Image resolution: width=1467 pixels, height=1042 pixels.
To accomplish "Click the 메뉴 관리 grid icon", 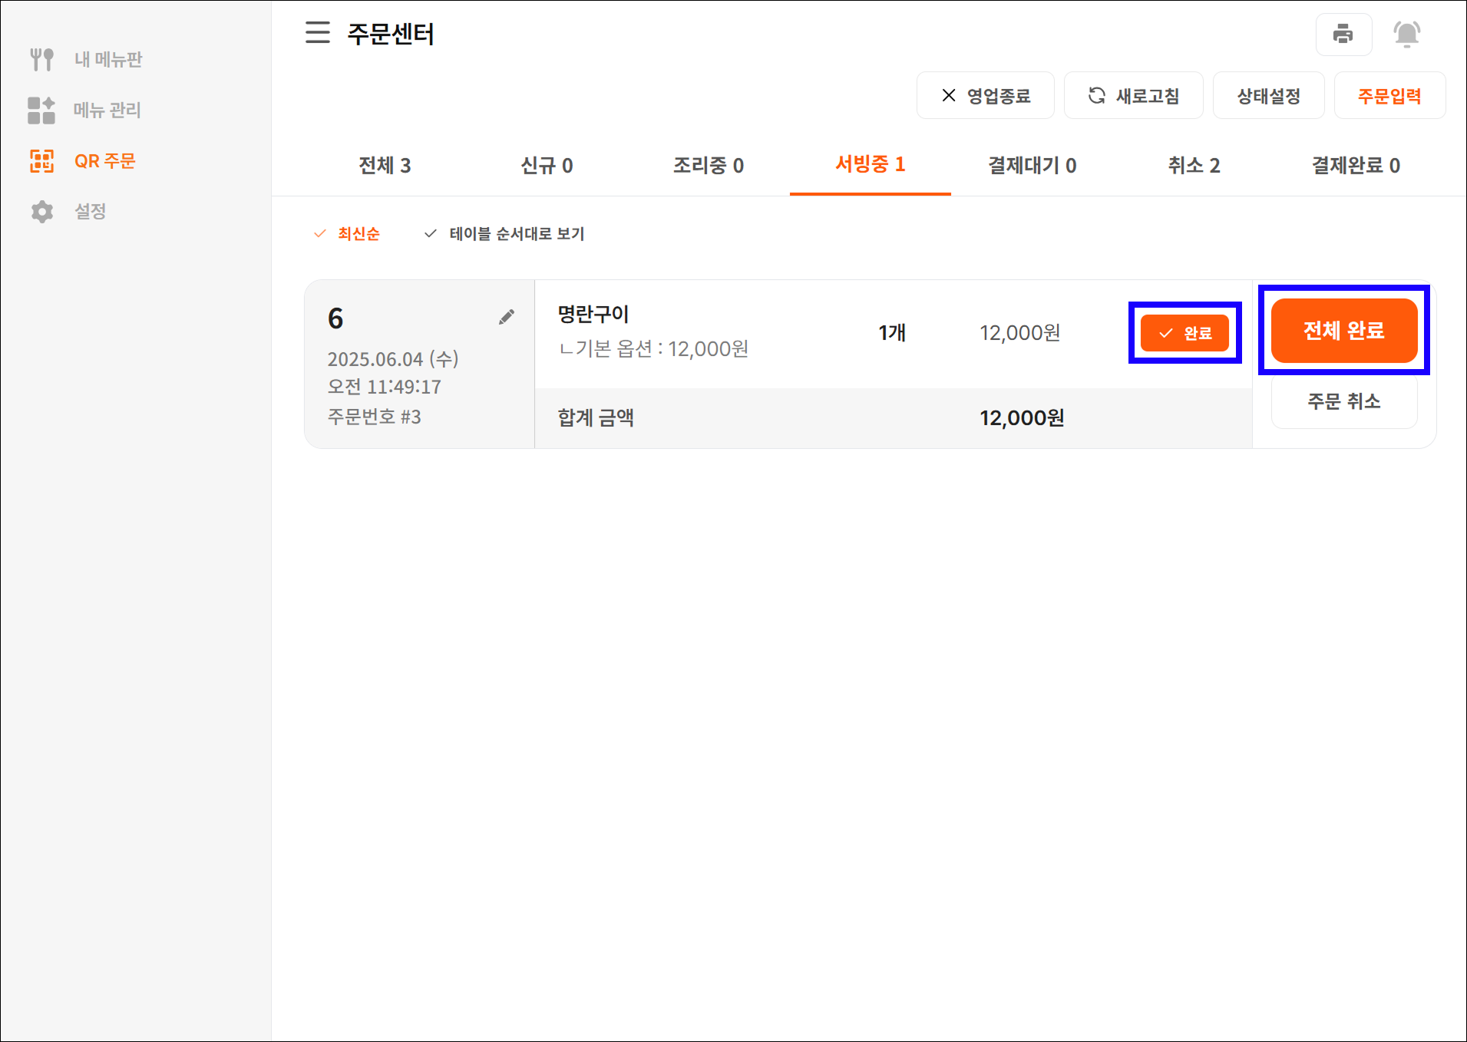I will click(x=41, y=110).
